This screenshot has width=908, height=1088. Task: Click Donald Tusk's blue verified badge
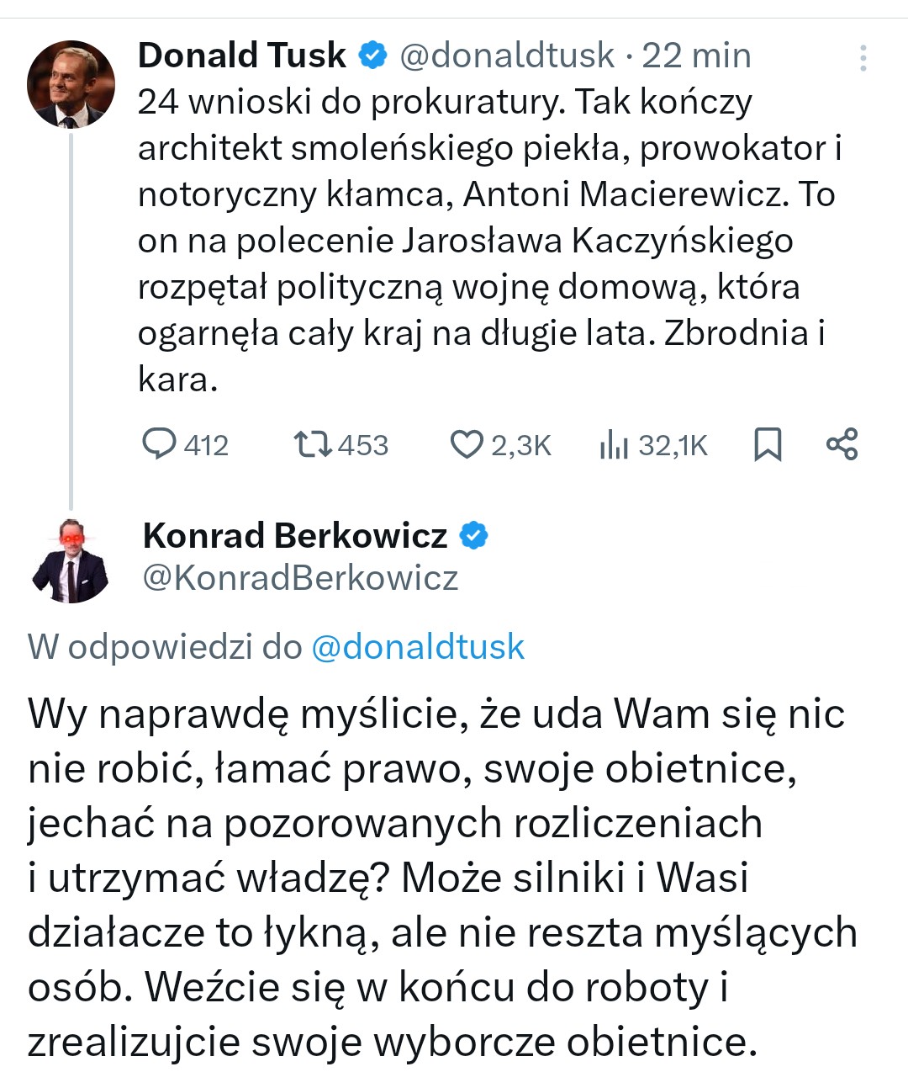[x=372, y=56]
